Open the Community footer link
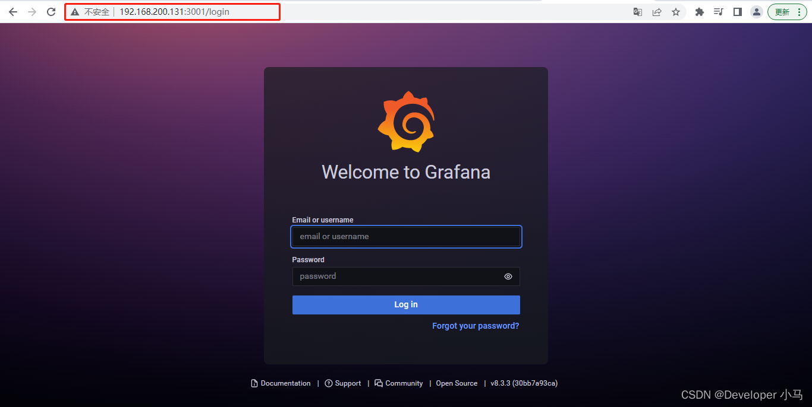Image resolution: width=812 pixels, height=407 pixels. tap(399, 383)
